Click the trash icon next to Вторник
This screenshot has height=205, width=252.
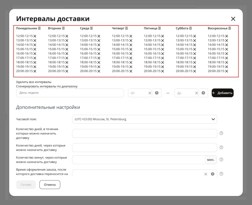click(x=63, y=28)
